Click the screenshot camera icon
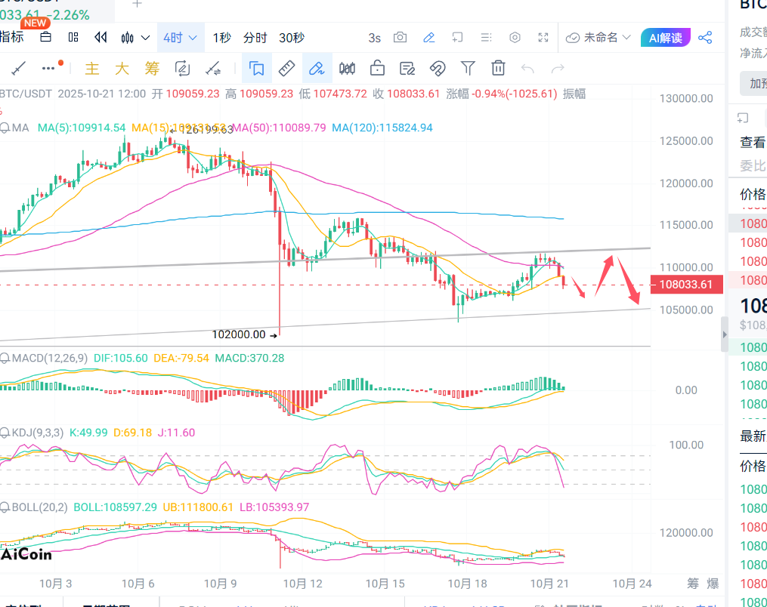 tap(400, 38)
